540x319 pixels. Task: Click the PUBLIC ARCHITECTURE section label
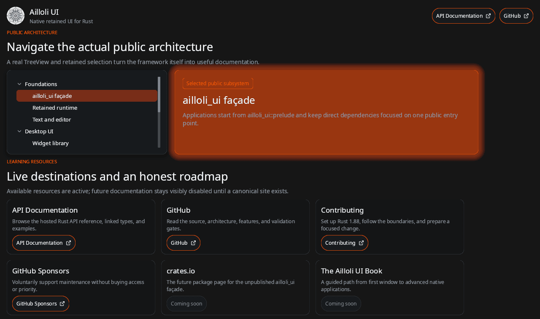pyautogui.click(x=32, y=33)
